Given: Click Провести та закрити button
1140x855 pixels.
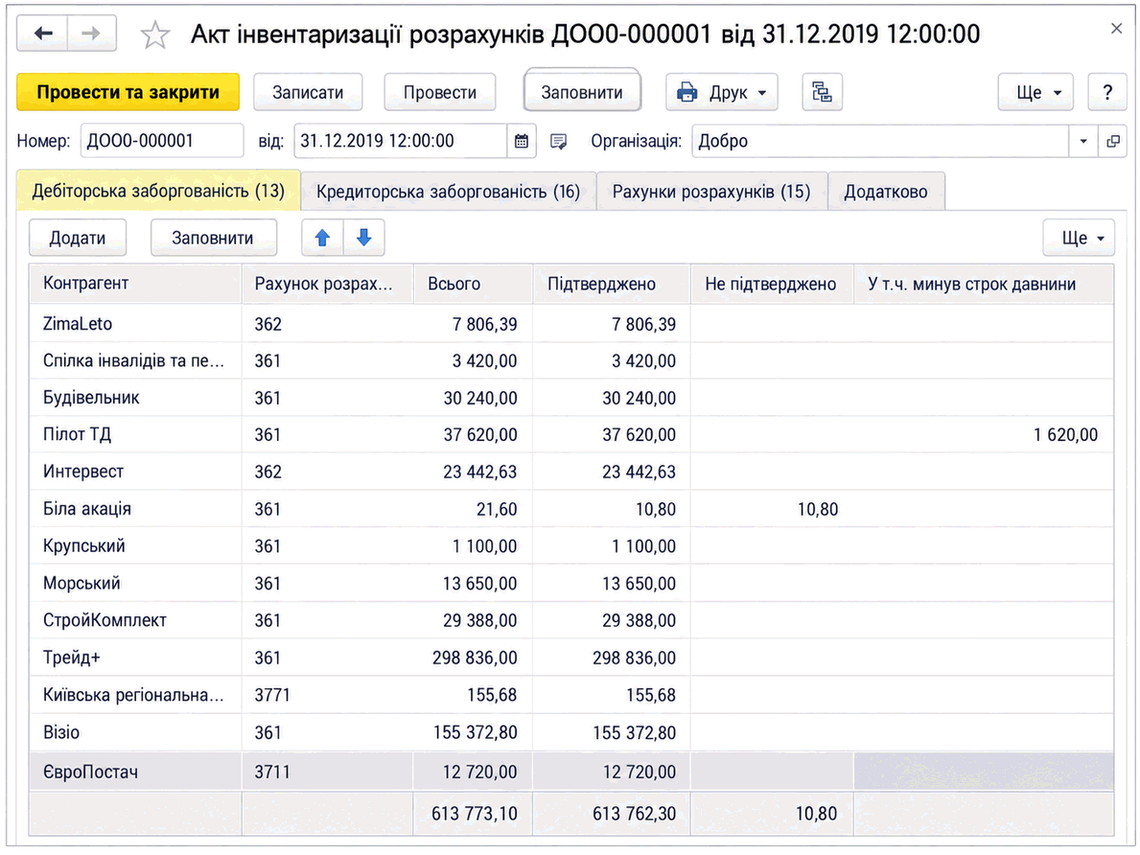Looking at the screenshot, I should (x=128, y=92).
